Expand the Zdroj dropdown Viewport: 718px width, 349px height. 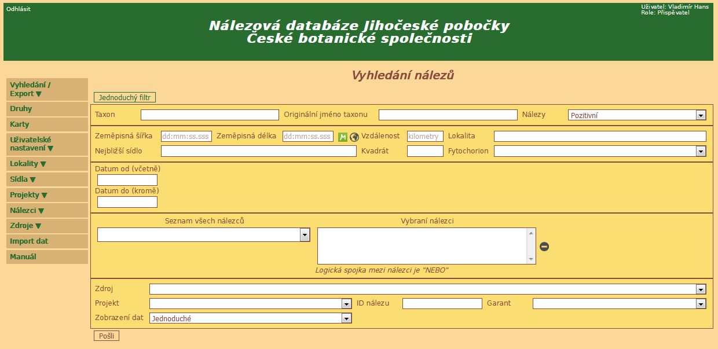(428, 289)
